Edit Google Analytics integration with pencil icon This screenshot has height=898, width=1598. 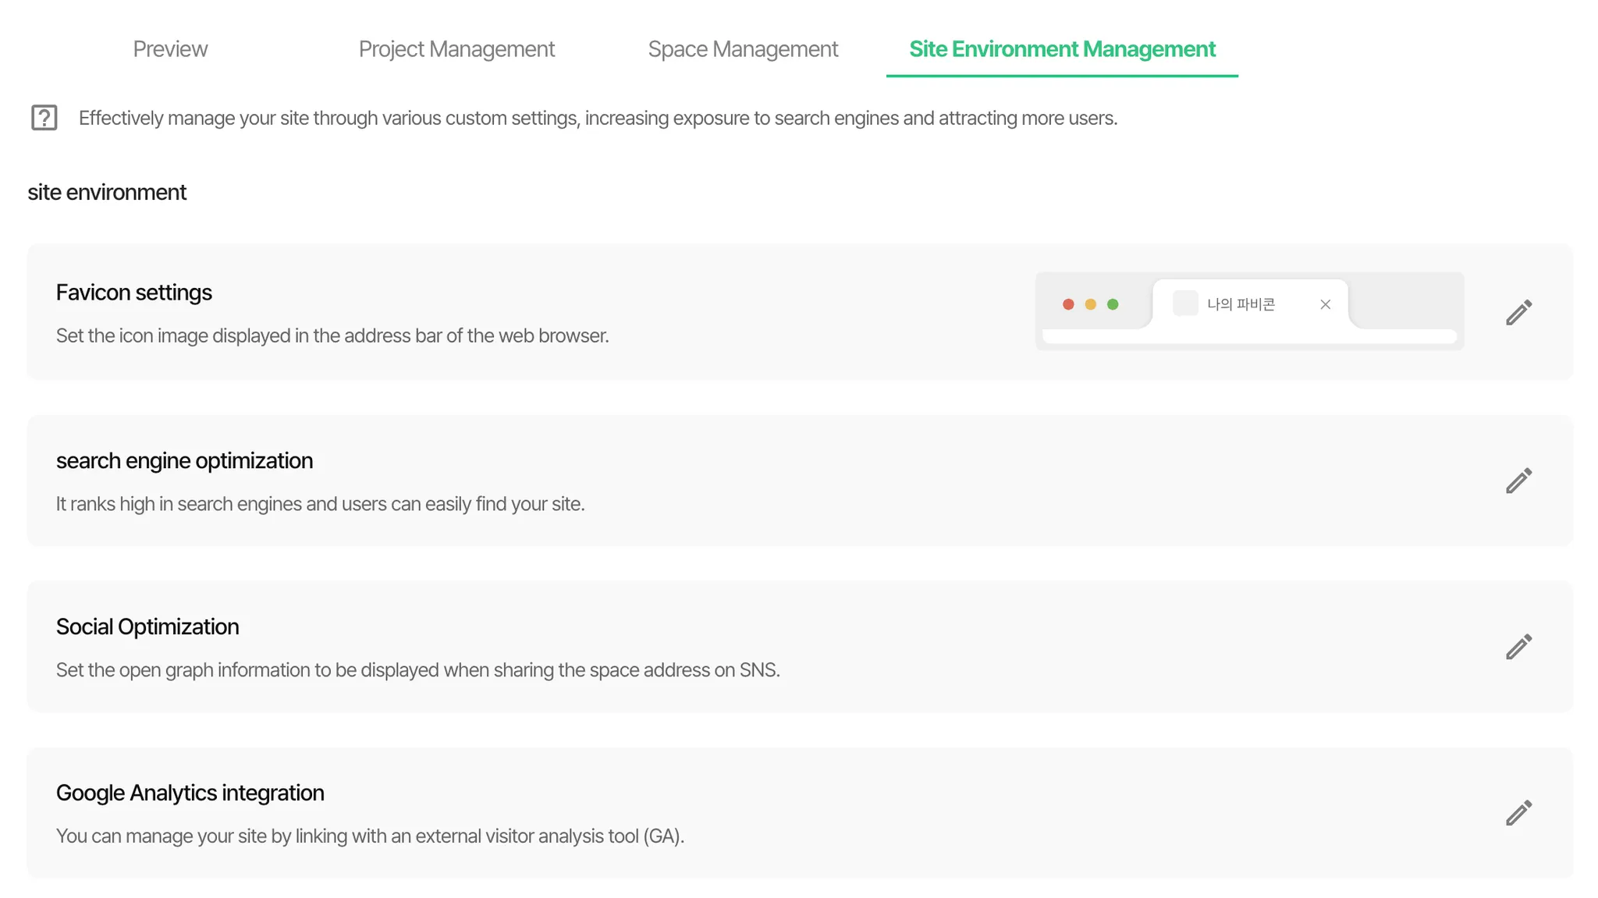click(x=1518, y=813)
